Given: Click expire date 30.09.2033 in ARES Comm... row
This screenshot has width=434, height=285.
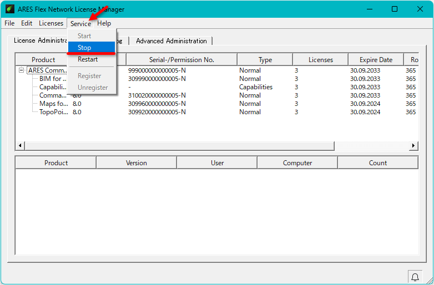Looking at the screenshot, I should point(365,70).
